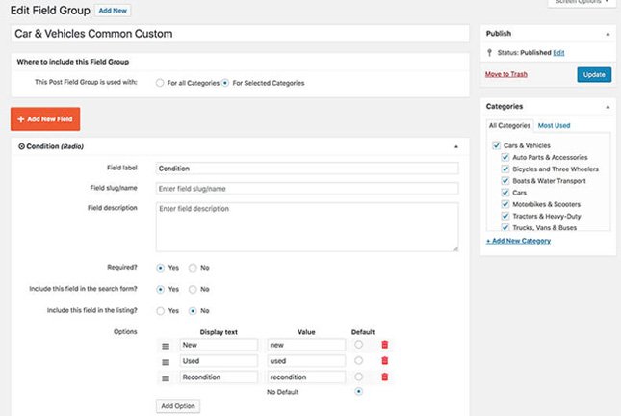Edit the Used display text field
Screen dimensions: 621x416
tap(219, 361)
